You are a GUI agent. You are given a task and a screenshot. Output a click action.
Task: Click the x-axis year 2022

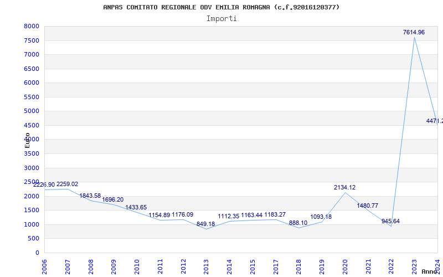coord(392,267)
